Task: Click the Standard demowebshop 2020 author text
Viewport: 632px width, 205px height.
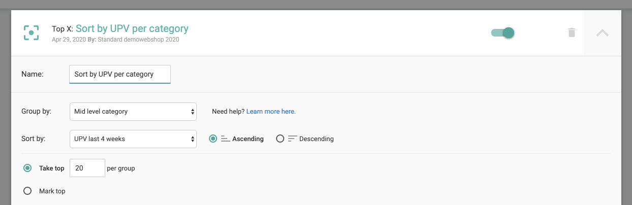Action: tap(138, 39)
